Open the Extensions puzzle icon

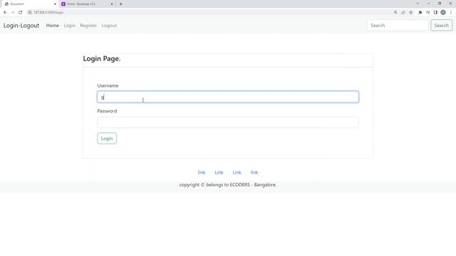(420, 13)
